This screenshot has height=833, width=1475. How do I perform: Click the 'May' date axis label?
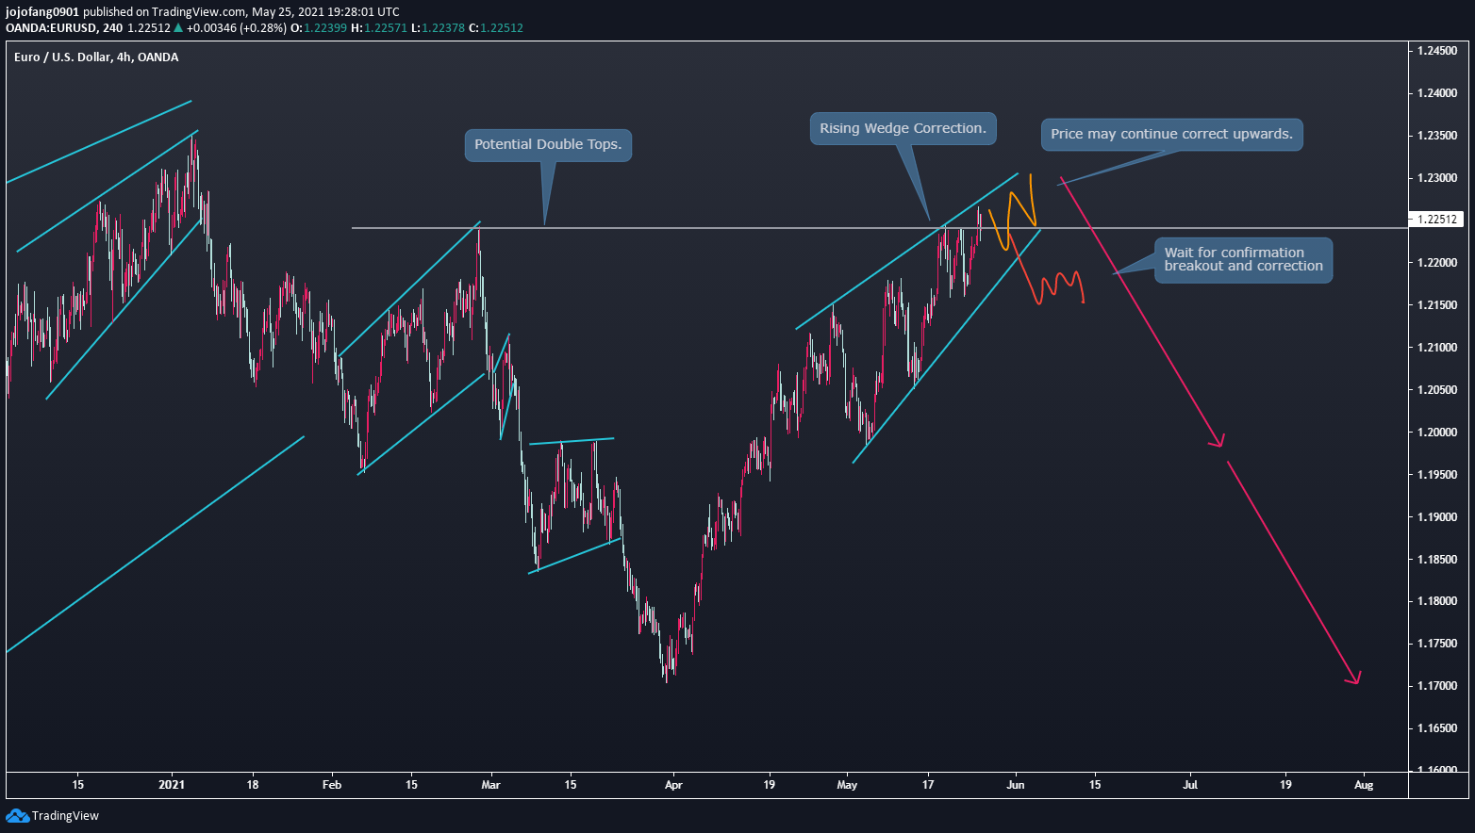click(x=847, y=784)
